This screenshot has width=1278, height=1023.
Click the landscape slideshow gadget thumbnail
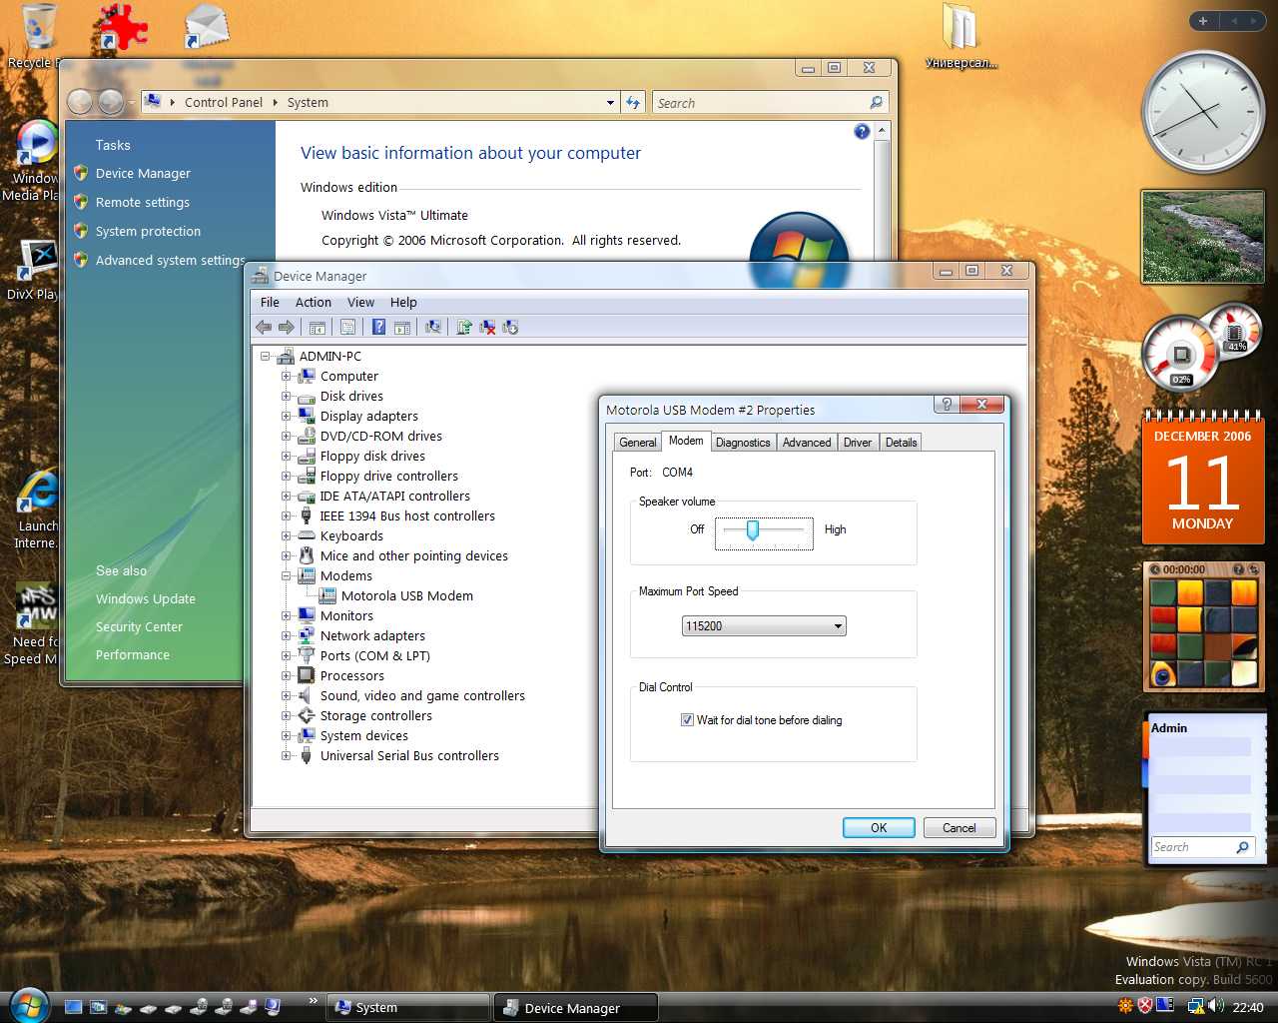click(x=1202, y=237)
